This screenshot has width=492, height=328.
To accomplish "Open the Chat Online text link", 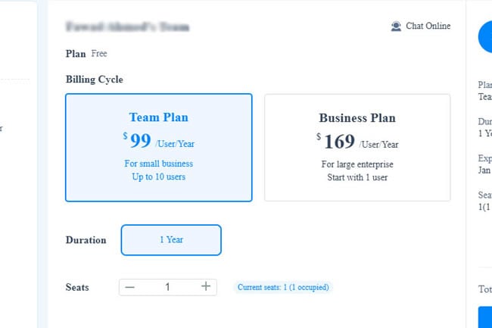I will click(x=428, y=27).
